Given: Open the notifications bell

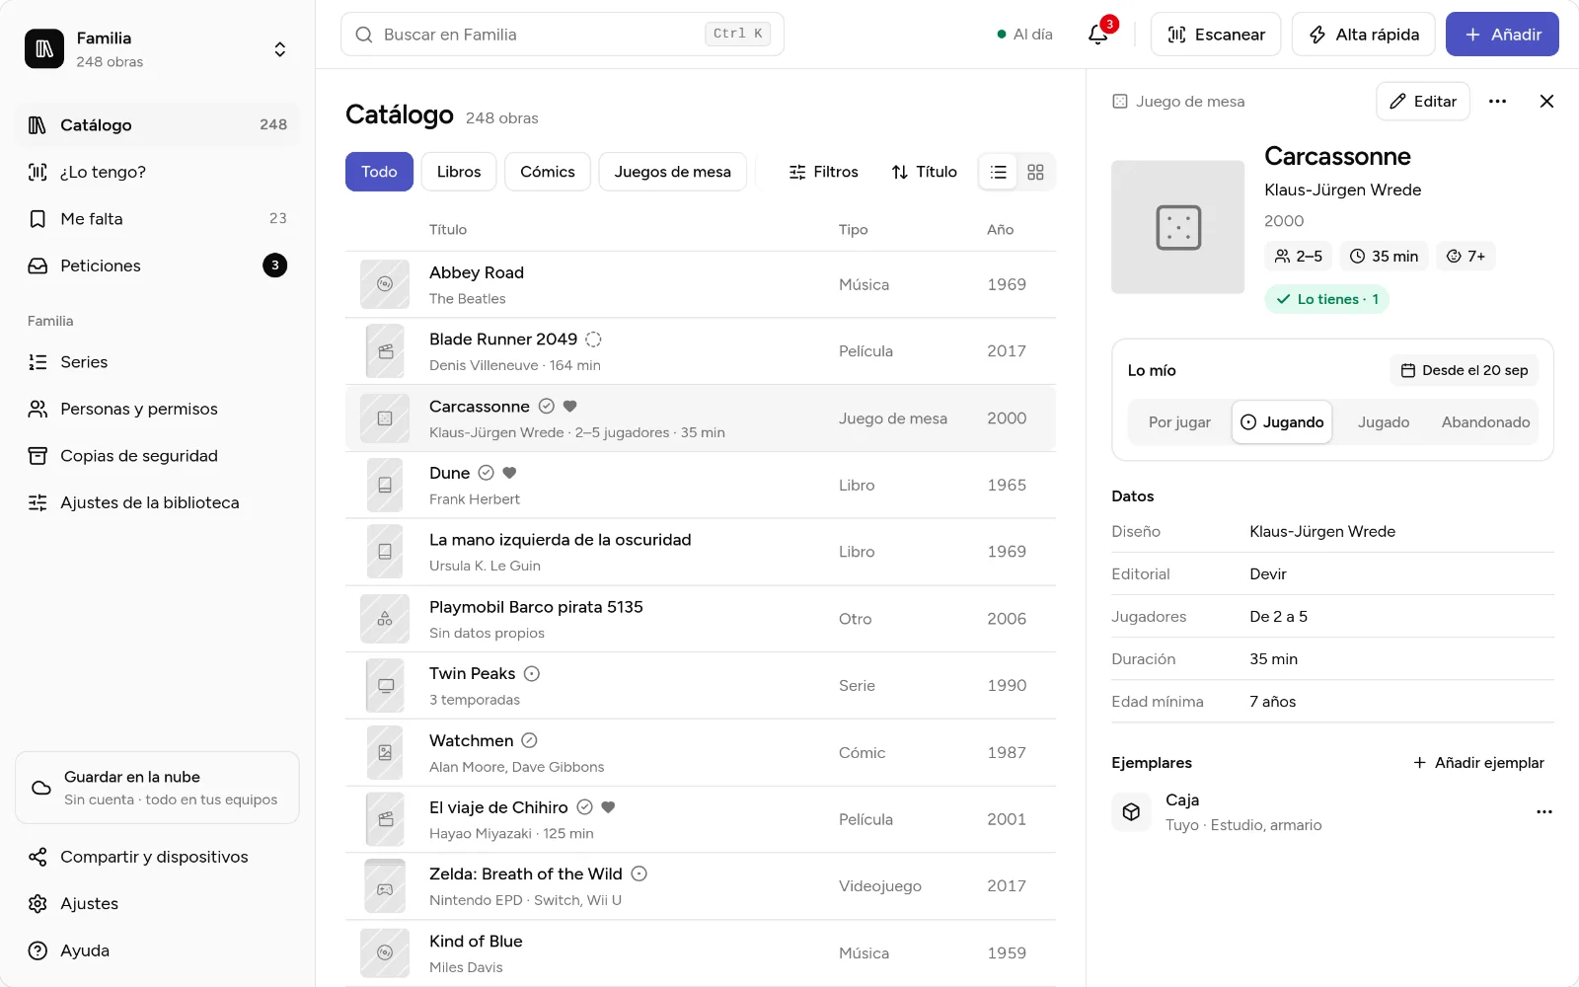Looking at the screenshot, I should pyautogui.click(x=1097, y=35).
